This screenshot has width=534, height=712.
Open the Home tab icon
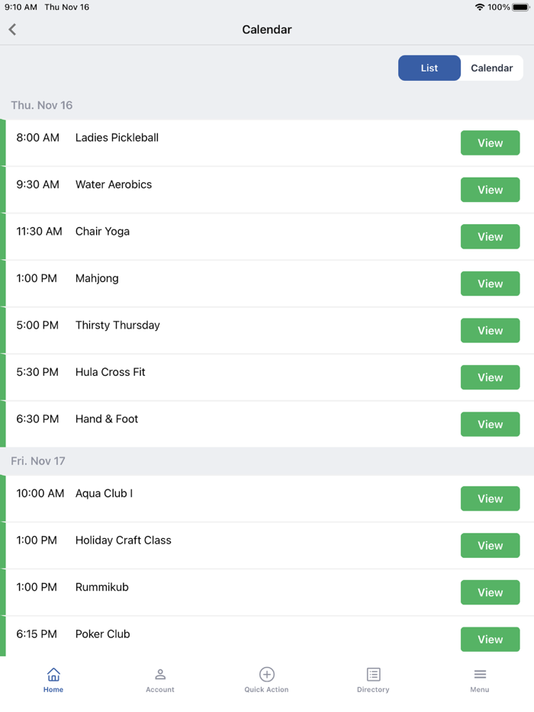click(x=53, y=675)
